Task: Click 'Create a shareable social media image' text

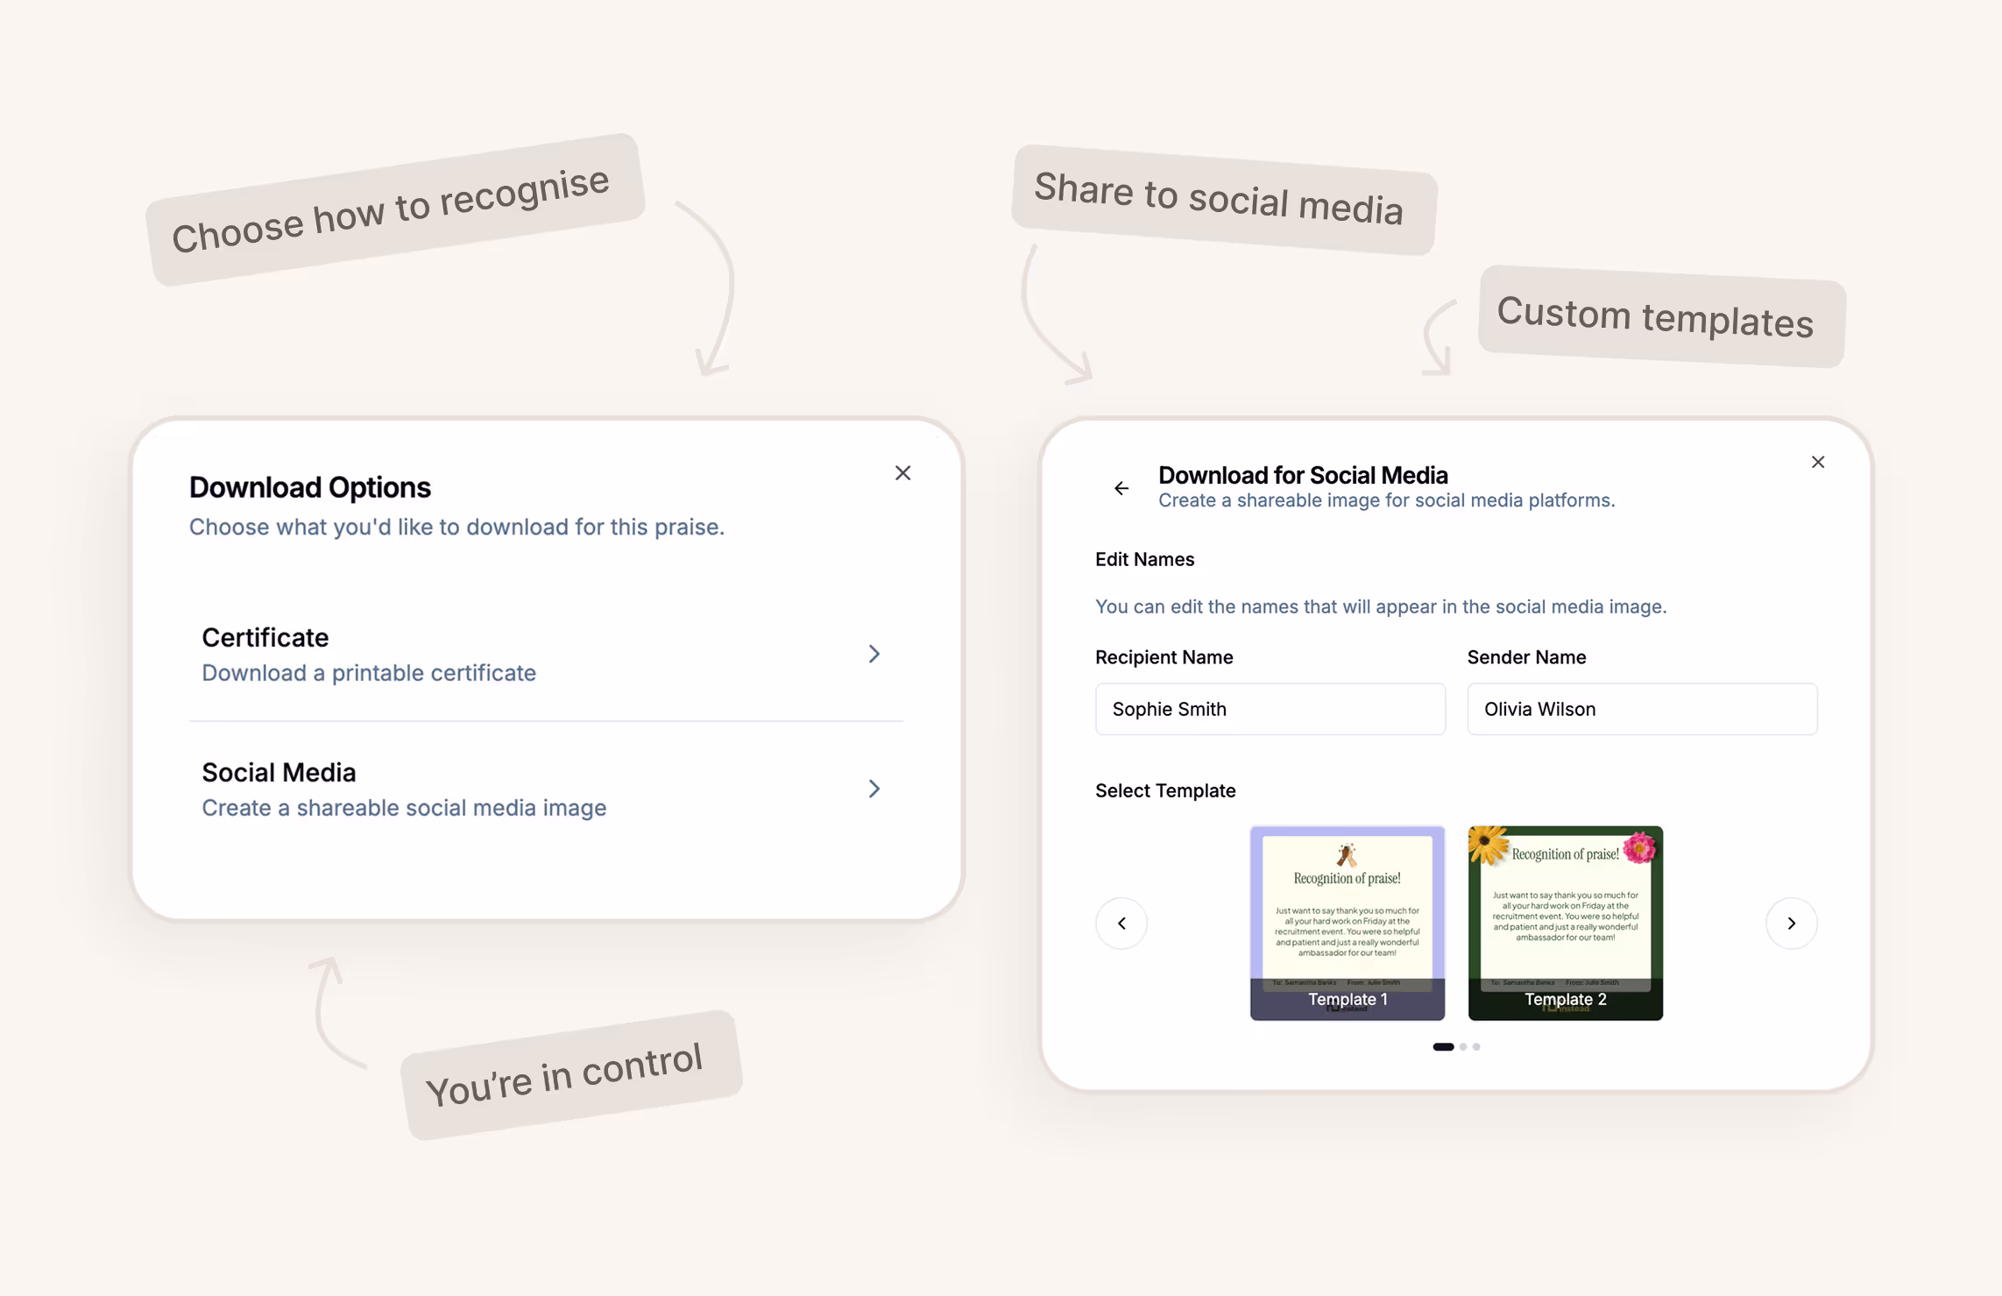Action: point(404,808)
